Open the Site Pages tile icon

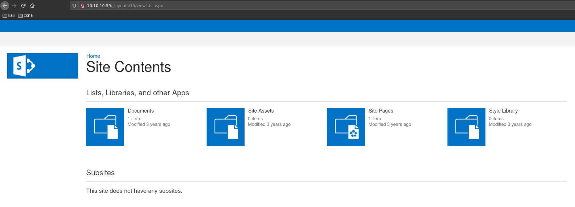346,127
